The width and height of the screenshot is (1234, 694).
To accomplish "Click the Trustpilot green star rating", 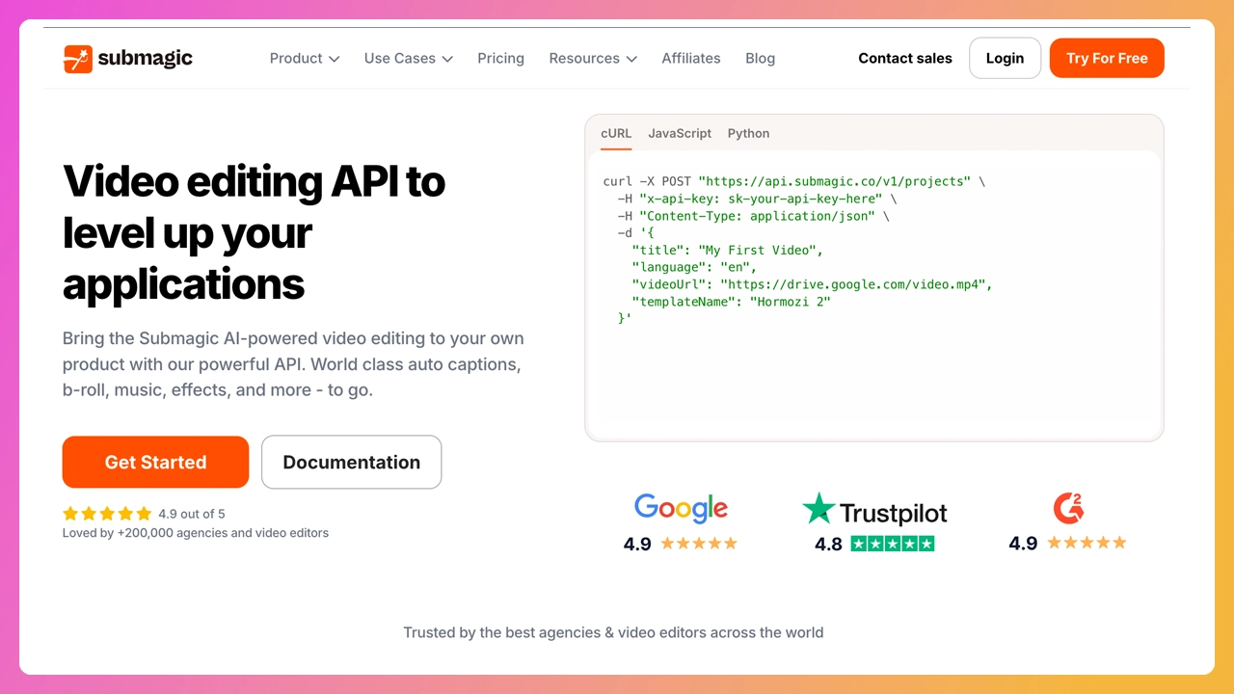I will (893, 544).
